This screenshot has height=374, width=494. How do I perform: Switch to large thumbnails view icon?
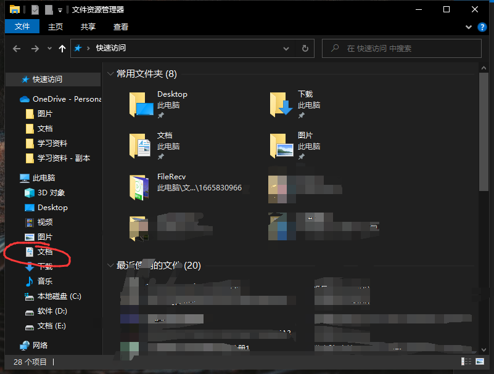479,362
